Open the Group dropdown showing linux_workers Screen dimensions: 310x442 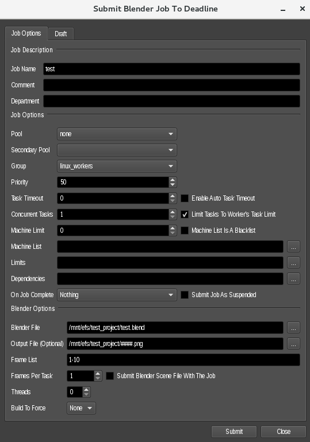click(x=117, y=166)
